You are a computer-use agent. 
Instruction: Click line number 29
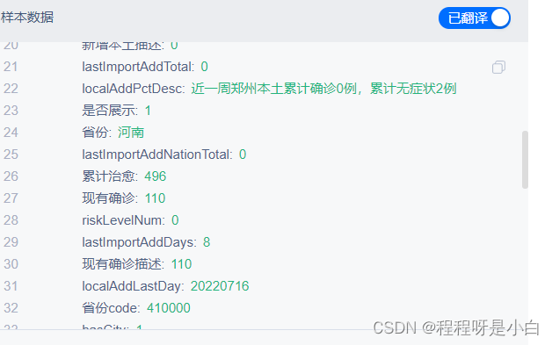11,242
